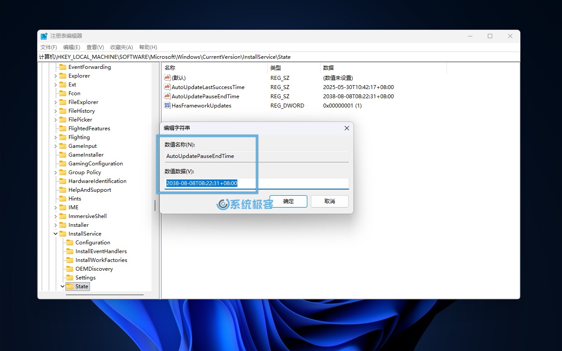Open the Configuration folder under InstallService
The image size is (562, 351).
click(71, 242)
